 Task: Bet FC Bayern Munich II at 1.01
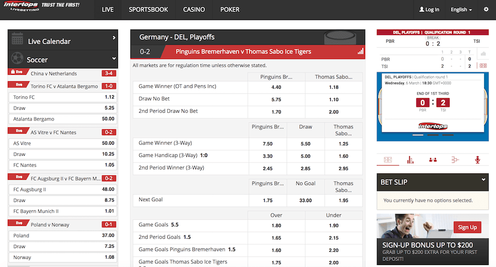pyautogui.click(x=62, y=211)
